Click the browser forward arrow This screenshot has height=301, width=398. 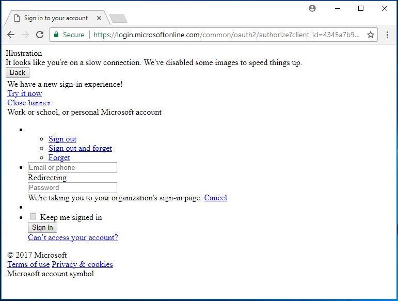25,35
